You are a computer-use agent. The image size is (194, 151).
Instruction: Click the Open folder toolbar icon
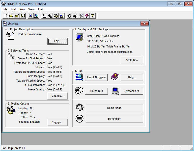pyautogui.click(x=11, y=16)
